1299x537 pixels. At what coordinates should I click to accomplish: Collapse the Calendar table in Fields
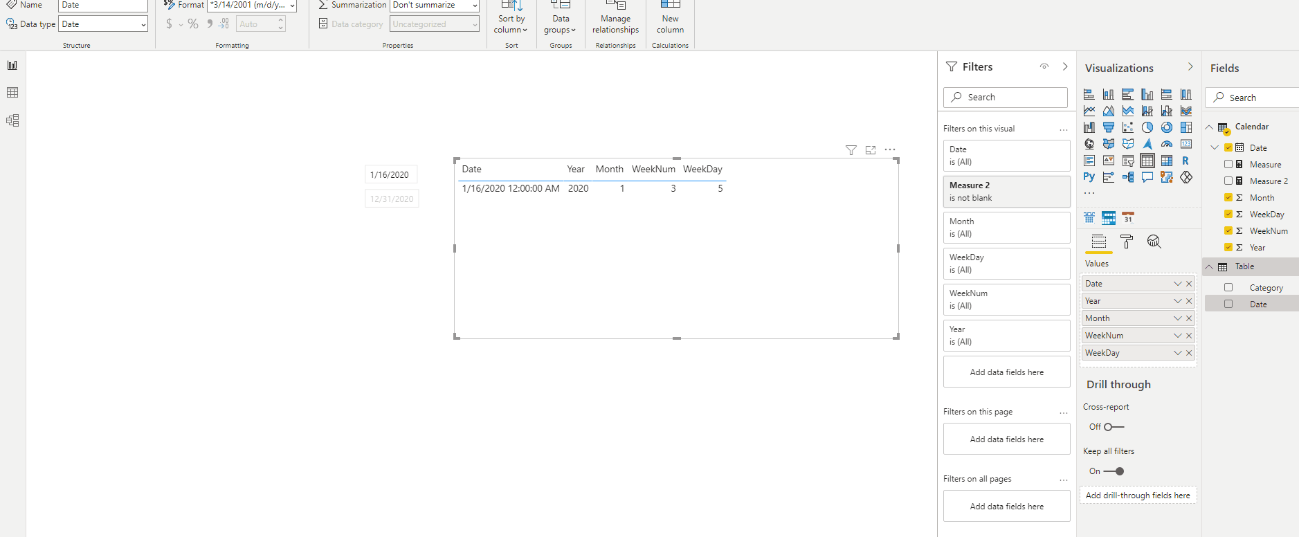pyautogui.click(x=1209, y=127)
